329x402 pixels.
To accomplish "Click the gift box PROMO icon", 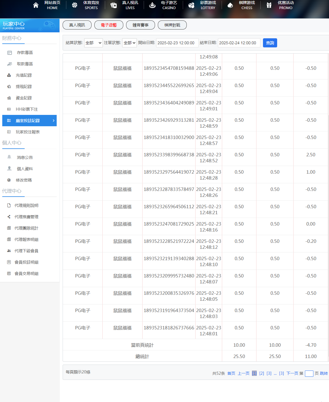I will point(269,5).
